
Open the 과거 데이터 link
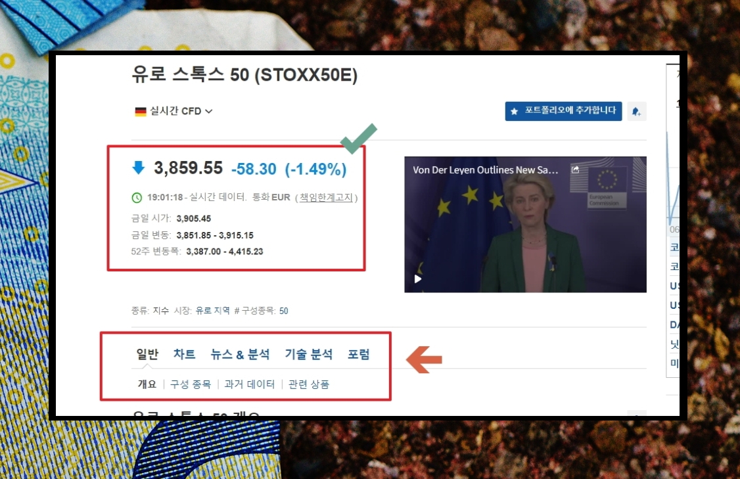[x=250, y=384]
